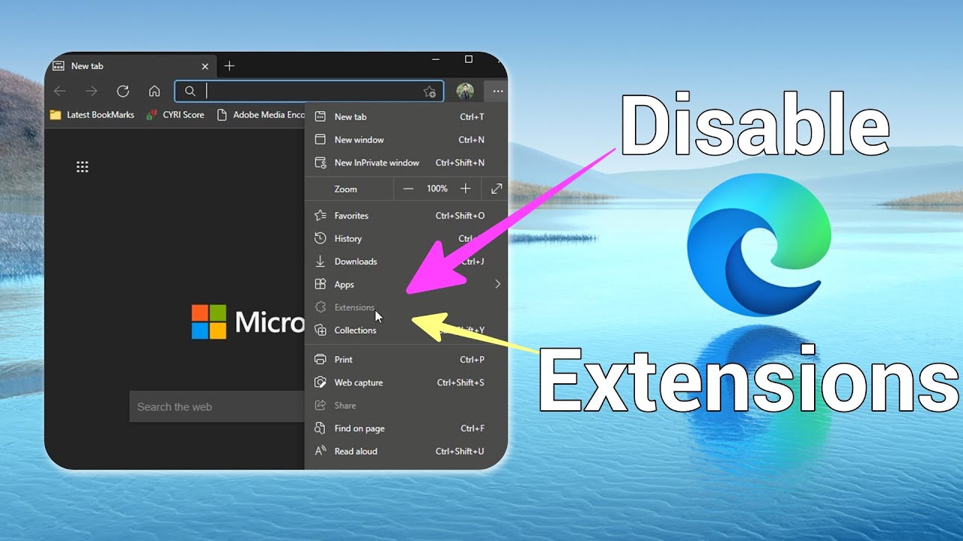The width and height of the screenshot is (963, 541).
Task: Click the greyed Extensions menu item
Action: click(406, 307)
